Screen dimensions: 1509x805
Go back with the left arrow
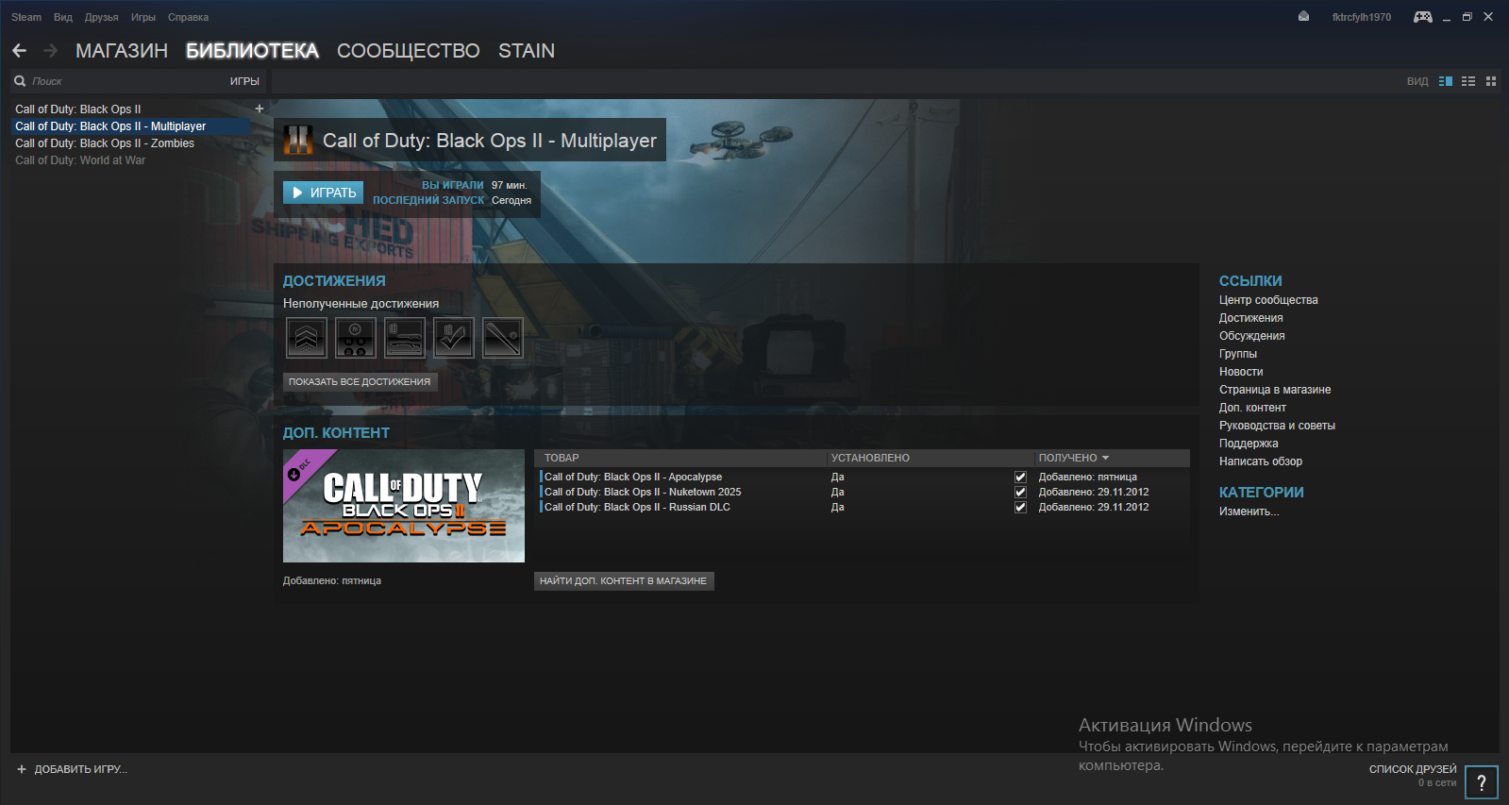(x=20, y=51)
